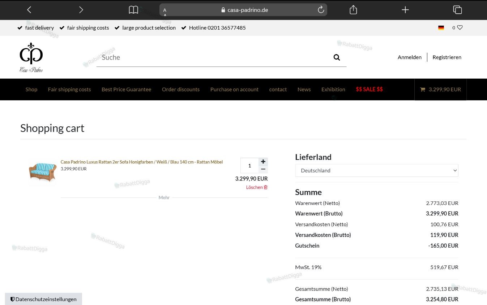
Task: Reload the casa-padrino.de page
Action: click(x=321, y=10)
